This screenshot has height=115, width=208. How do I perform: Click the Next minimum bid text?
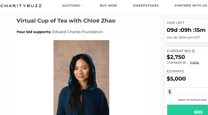tap(193, 100)
